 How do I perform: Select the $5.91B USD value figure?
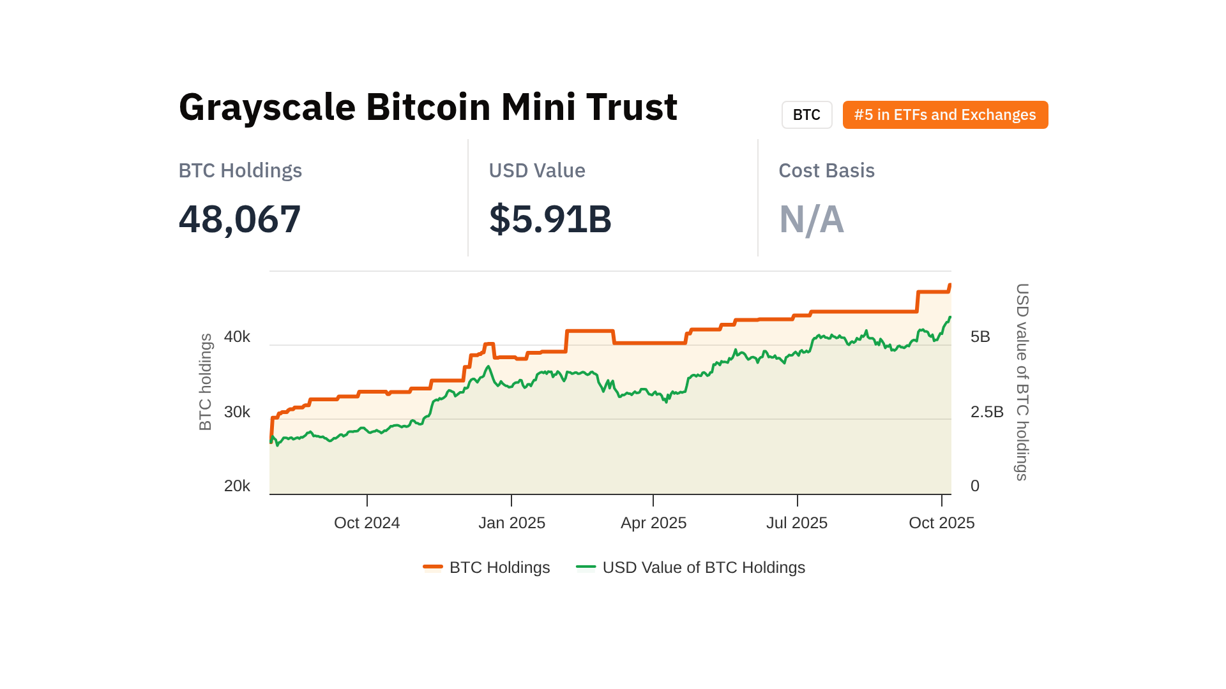[x=550, y=219]
